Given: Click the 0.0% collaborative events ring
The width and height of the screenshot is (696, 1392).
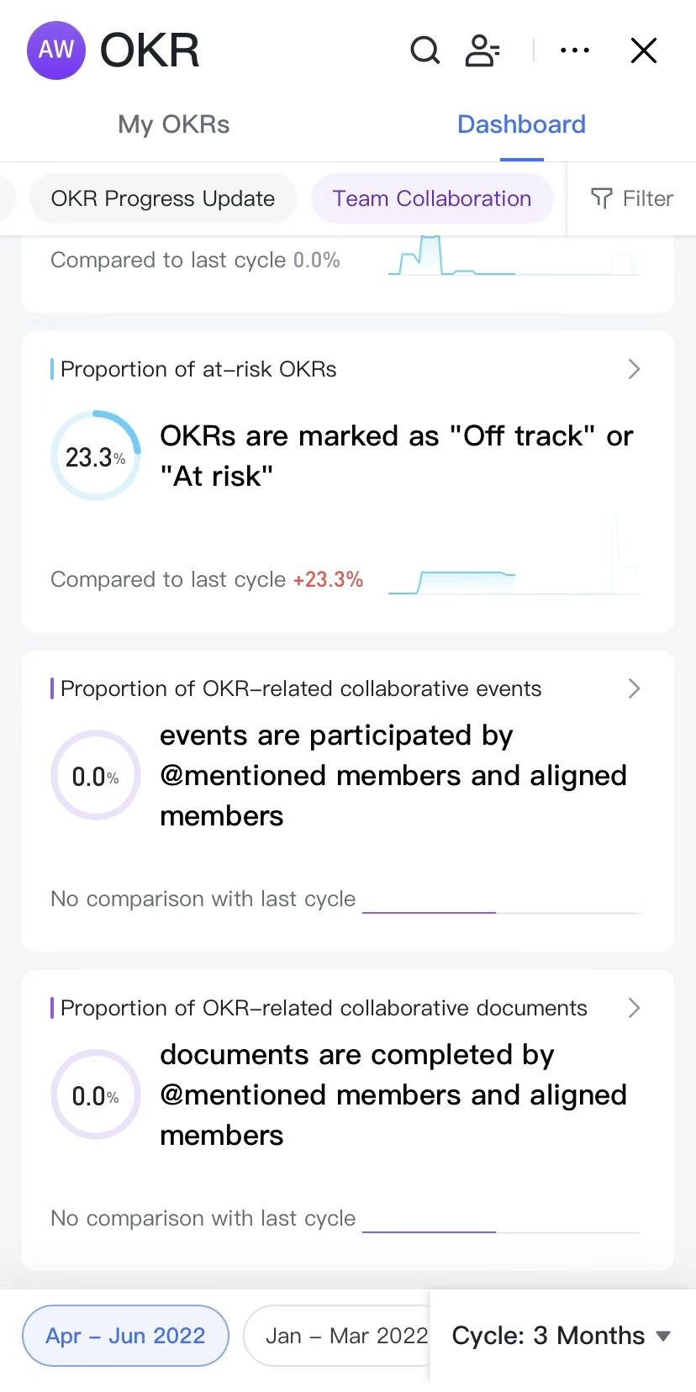Looking at the screenshot, I should tap(96, 776).
